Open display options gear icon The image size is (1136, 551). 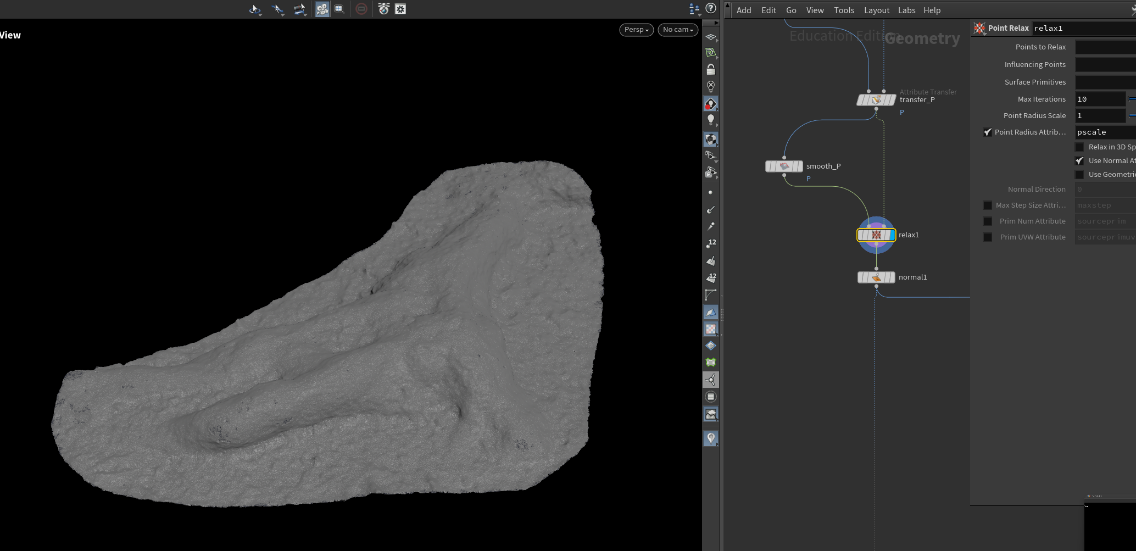click(400, 9)
